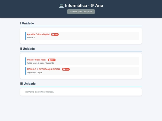Open the O que é Placa mãe? link

pyautogui.click(x=37, y=60)
